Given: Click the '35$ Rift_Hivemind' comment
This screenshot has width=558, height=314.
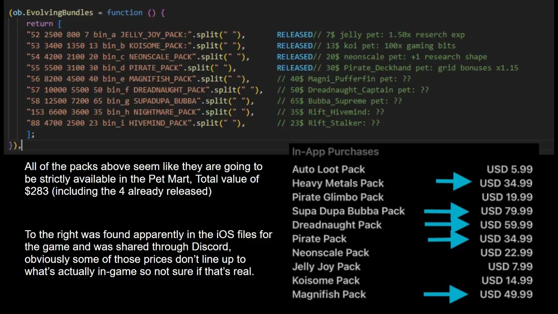Looking at the screenshot, I should [330, 112].
